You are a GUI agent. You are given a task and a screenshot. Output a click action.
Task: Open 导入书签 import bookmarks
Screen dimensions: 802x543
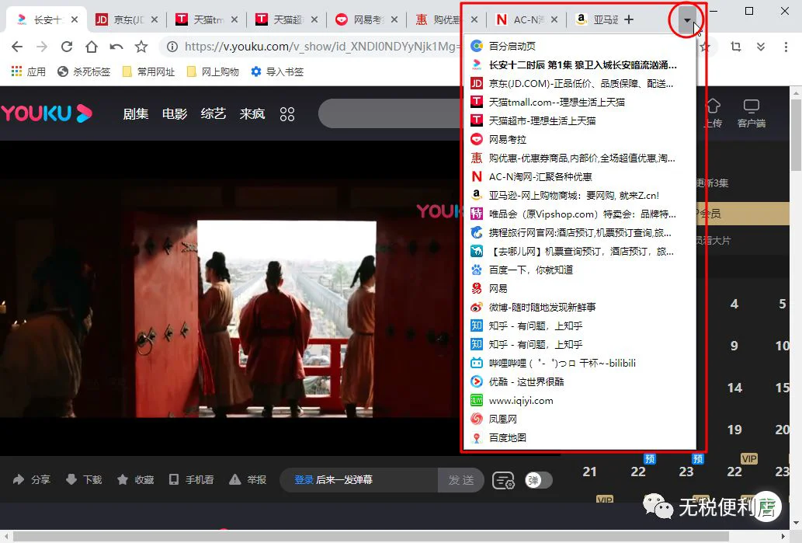point(277,71)
